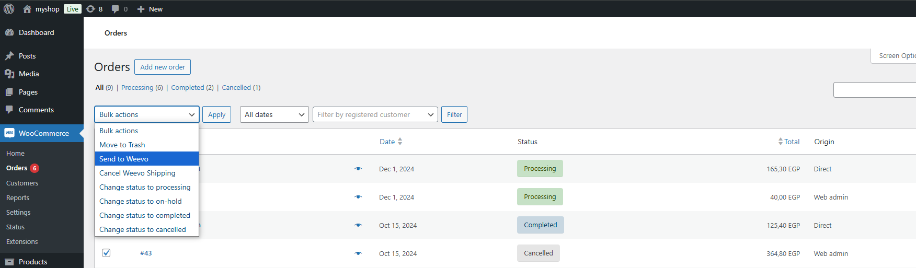Open order #43 link

tap(146, 253)
